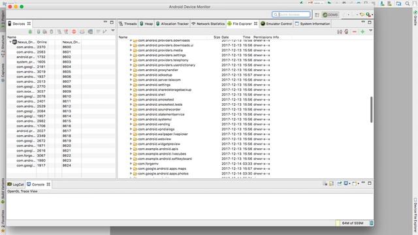Click the Push file onto device icon
The height and width of the screenshot is (235, 418).
pos(346,32)
